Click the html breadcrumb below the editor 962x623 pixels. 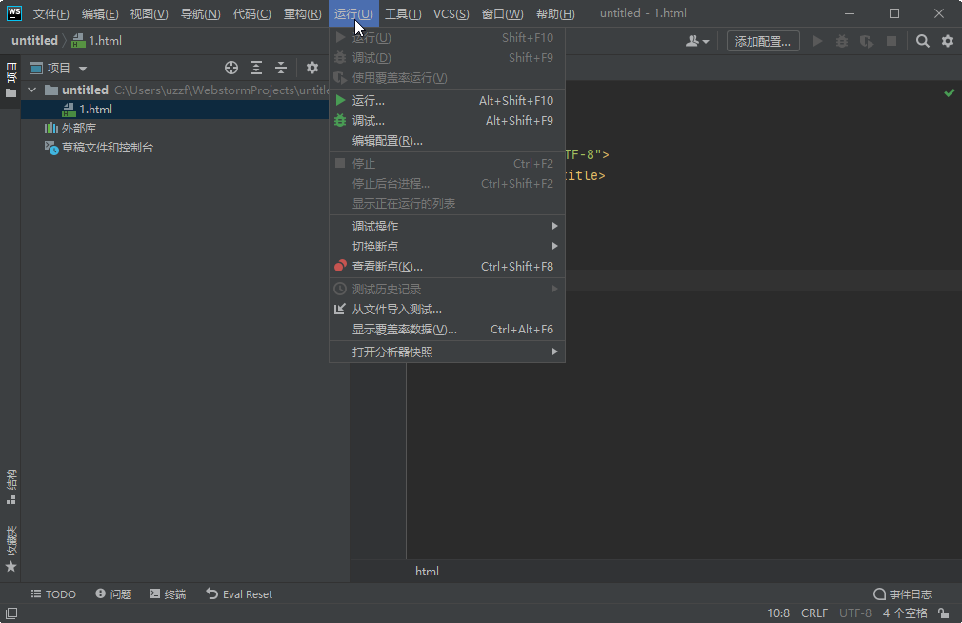coord(427,572)
